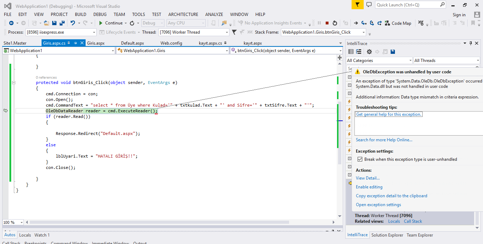Open the Continue button dropdown arrow

pos(125,23)
